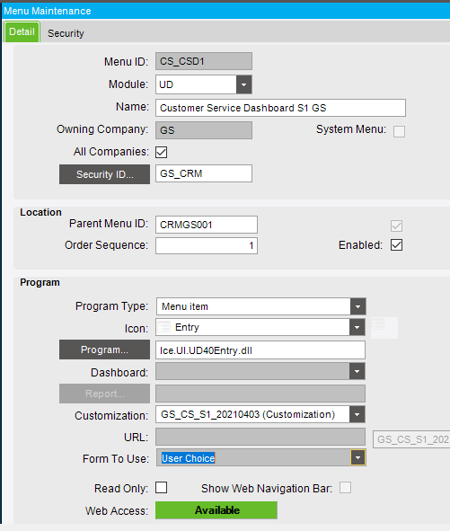Screen dimensions: 450x531
Task: Click the Program... button
Action: coord(104,350)
